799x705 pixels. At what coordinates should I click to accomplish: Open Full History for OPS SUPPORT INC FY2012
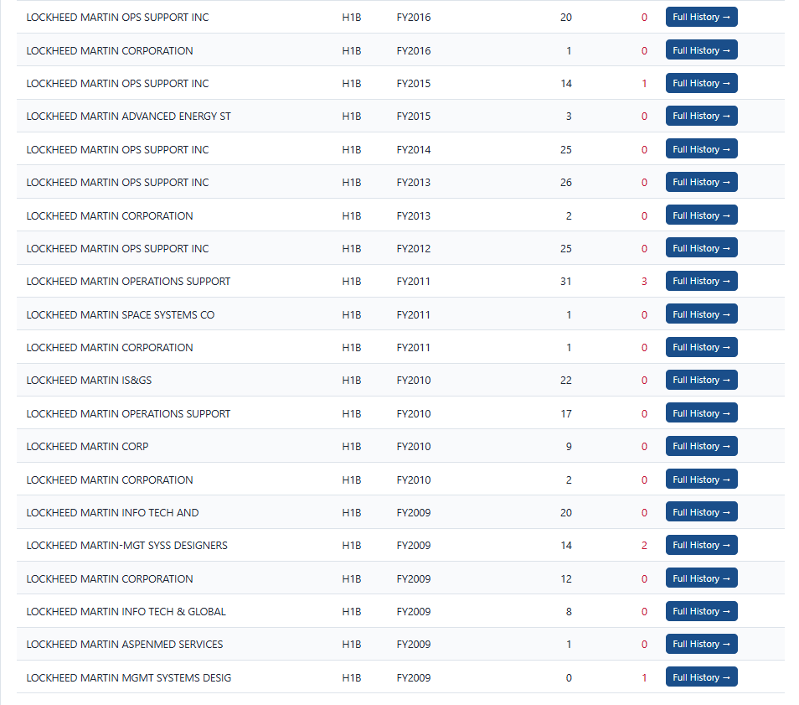pos(701,248)
